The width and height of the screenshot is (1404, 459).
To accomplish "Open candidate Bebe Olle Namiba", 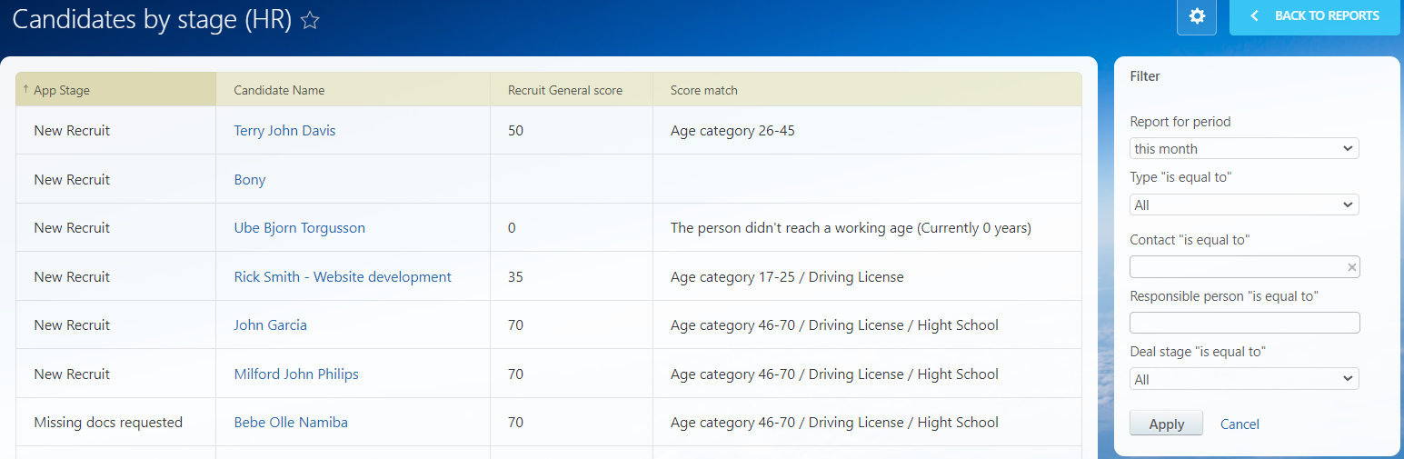I will coord(290,423).
